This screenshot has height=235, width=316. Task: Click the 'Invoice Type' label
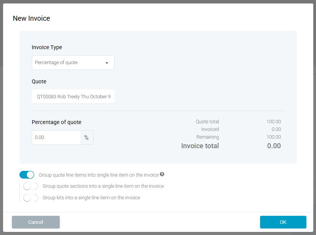pyautogui.click(x=47, y=48)
